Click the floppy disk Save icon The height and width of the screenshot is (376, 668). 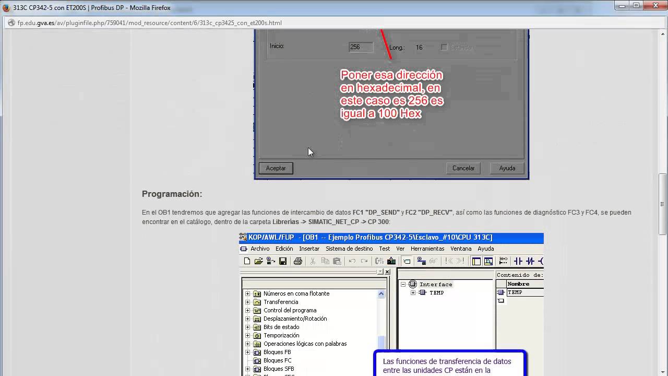[282, 261]
